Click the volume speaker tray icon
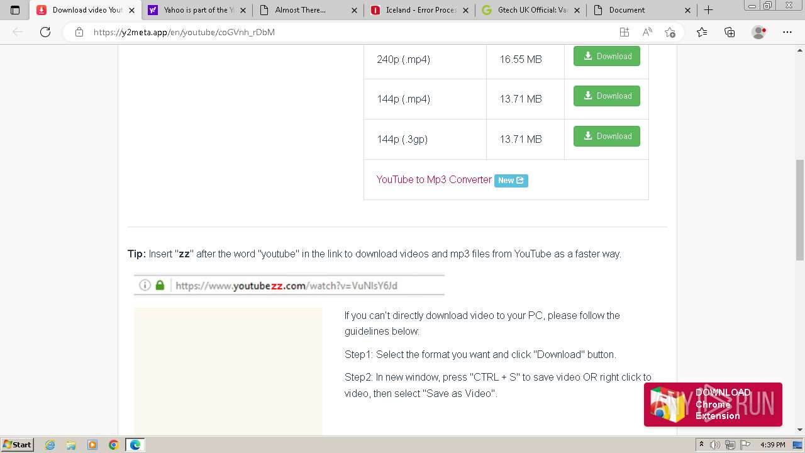The height and width of the screenshot is (453, 805). click(715, 445)
